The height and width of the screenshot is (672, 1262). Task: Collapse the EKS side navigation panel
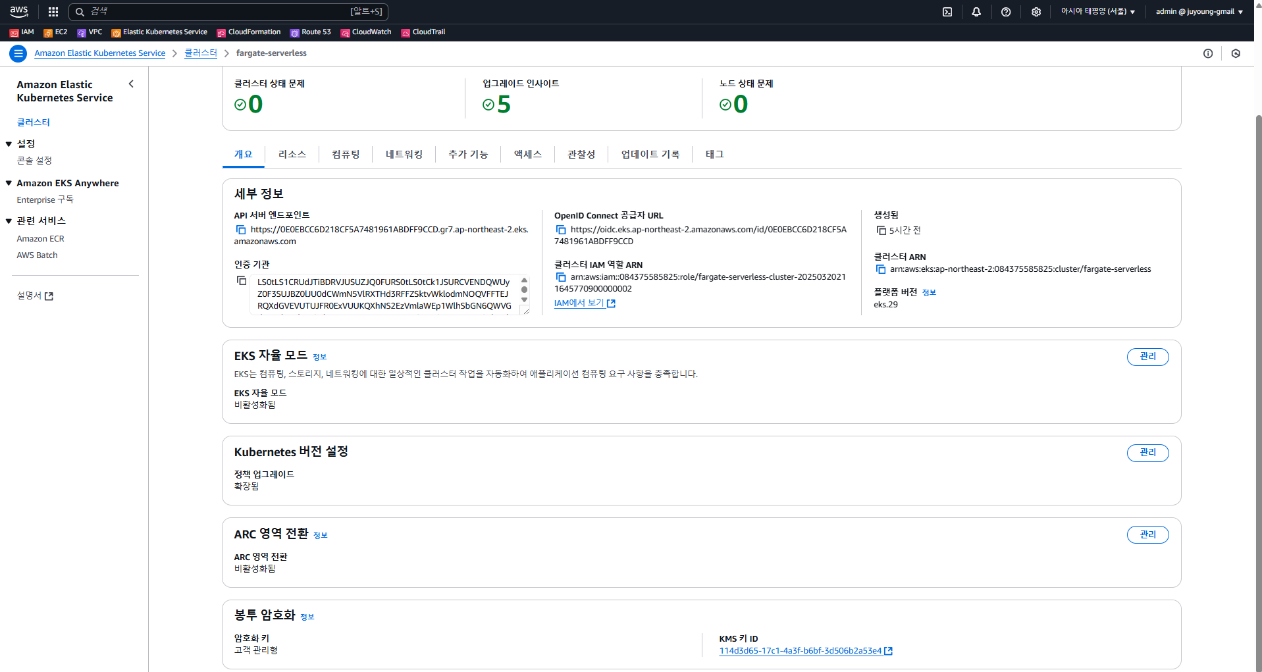point(131,84)
